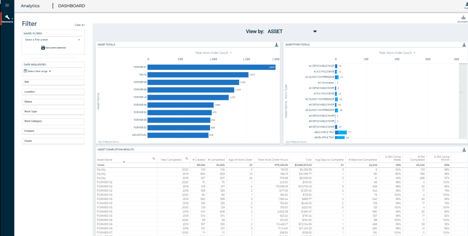This screenshot has width=468, height=236.
Task: Download the Asset/Type Totals chart
Action: (464, 45)
